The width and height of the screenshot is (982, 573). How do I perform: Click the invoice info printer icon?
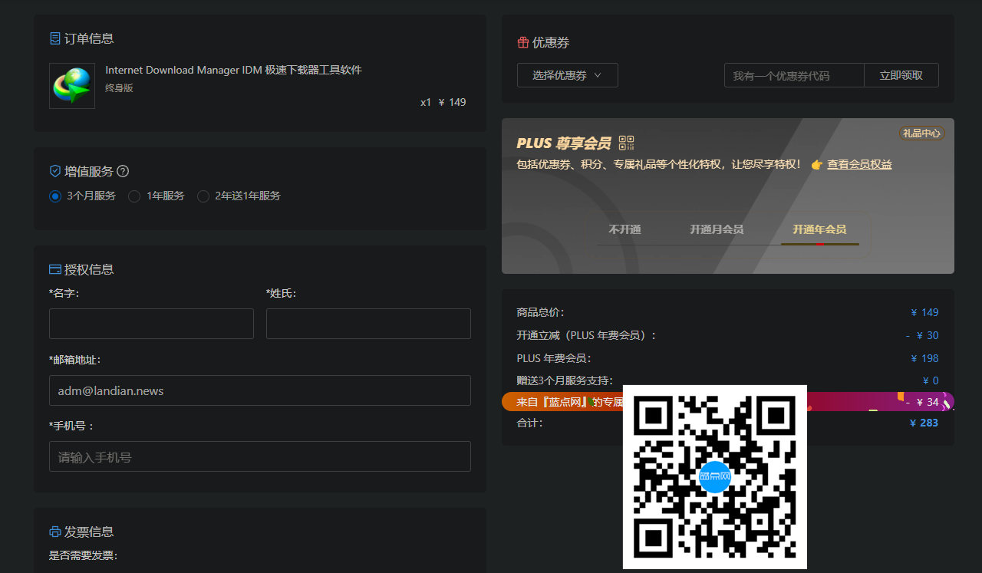click(55, 532)
